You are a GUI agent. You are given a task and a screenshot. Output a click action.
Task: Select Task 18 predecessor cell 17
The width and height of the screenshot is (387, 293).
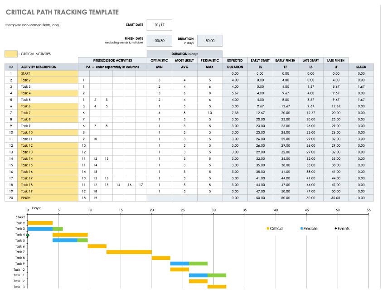(x=141, y=185)
